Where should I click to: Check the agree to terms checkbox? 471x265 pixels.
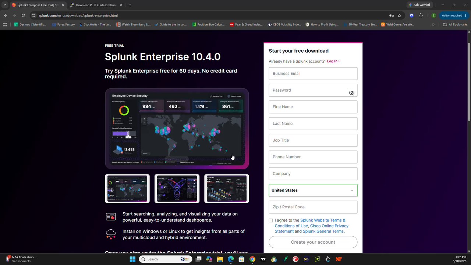(271, 220)
